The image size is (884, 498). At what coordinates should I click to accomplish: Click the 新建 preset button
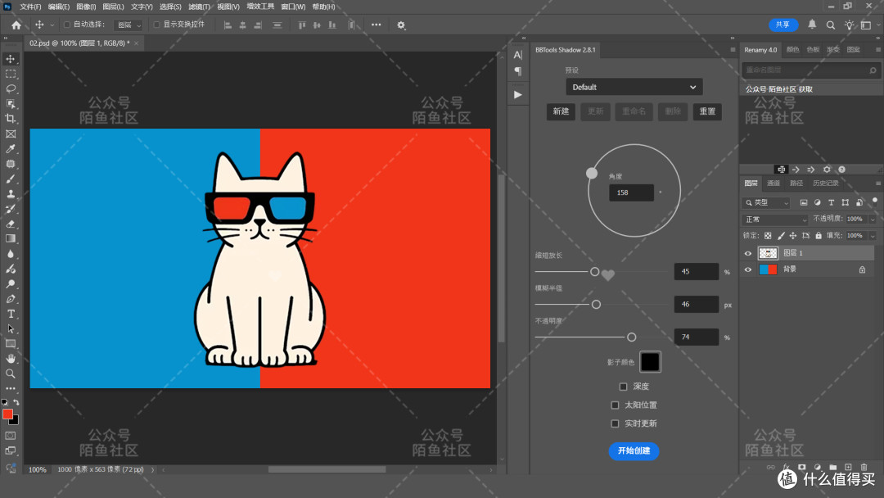coord(561,111)
